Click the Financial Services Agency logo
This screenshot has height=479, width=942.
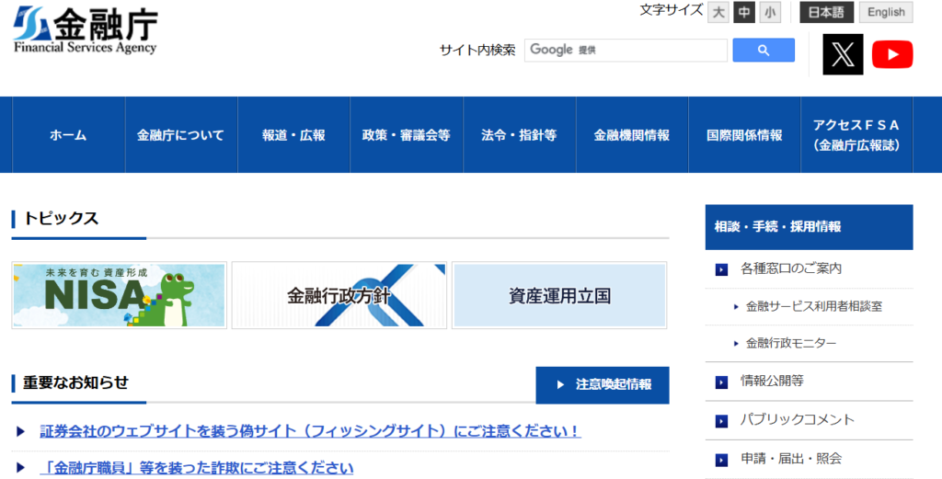point(86,32)
